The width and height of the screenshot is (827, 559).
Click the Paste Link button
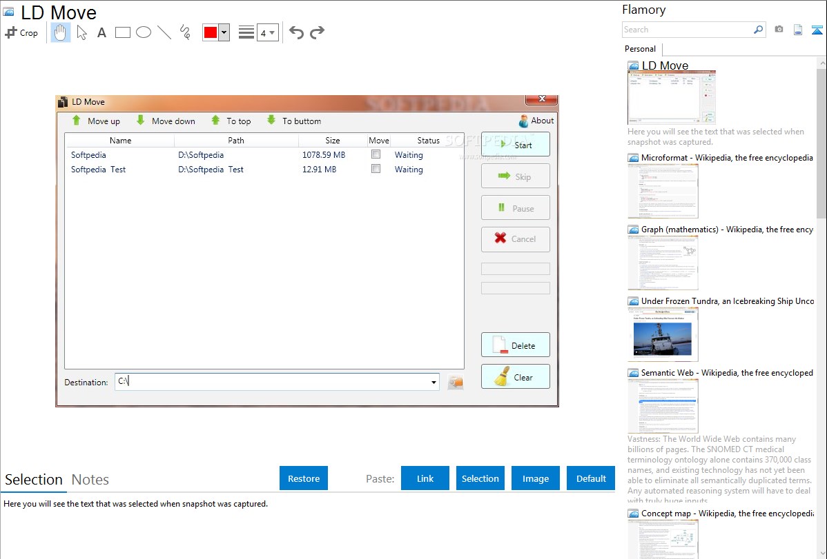click(425, 478)
